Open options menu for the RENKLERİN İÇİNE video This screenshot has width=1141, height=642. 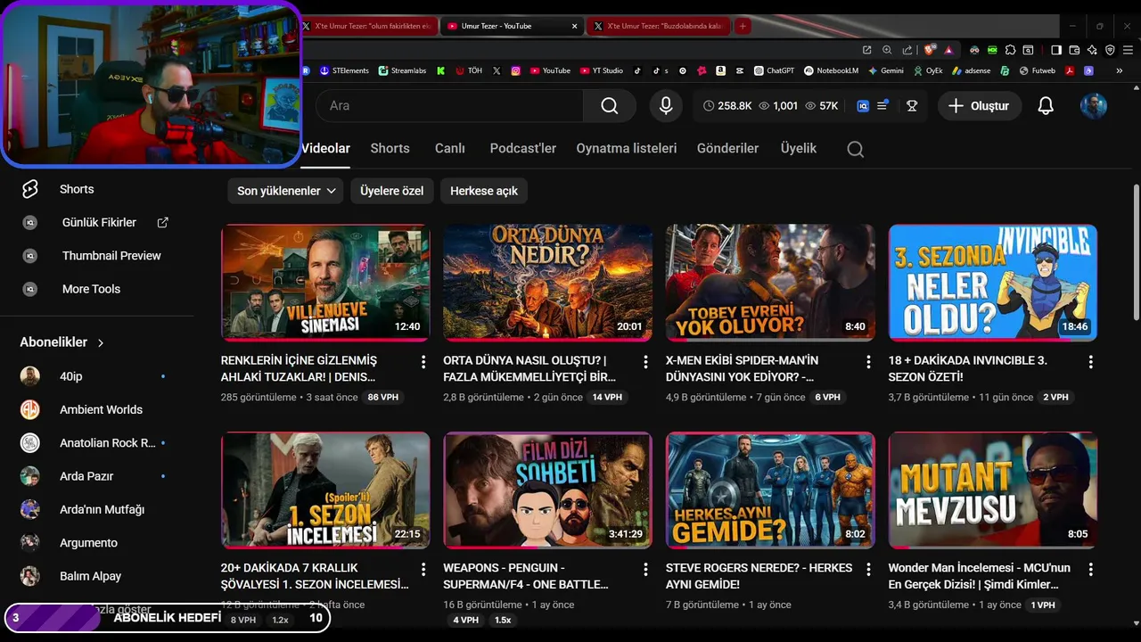point(423,362)
